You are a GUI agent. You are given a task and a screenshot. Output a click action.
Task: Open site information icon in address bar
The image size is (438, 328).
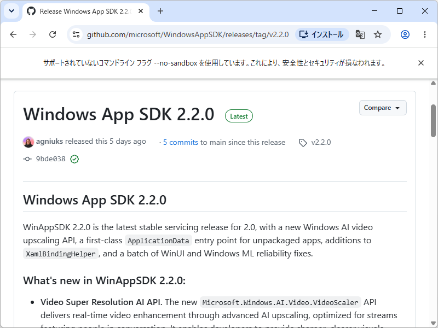pos(76,34)
